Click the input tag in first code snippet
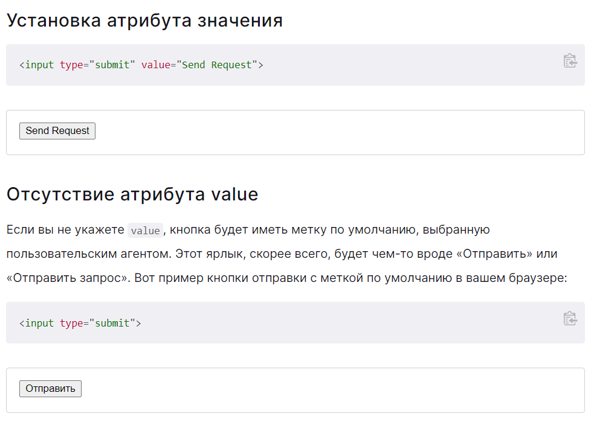This screenshot has width=591, height=428. click(x=37, y=65)
